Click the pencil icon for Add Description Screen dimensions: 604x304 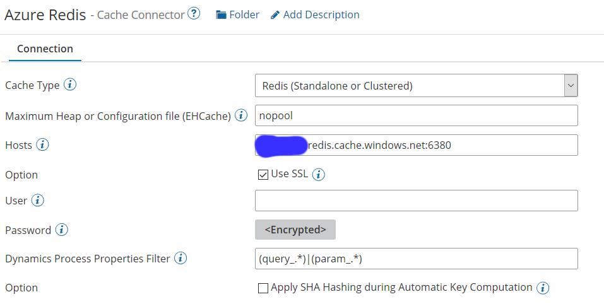click(275, 15)
